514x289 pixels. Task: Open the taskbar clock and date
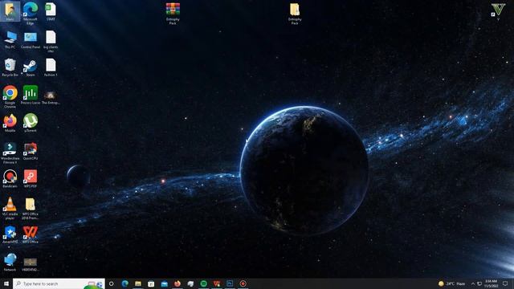492,283
